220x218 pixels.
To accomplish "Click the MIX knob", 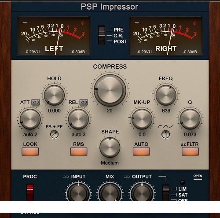I will 110,192.
